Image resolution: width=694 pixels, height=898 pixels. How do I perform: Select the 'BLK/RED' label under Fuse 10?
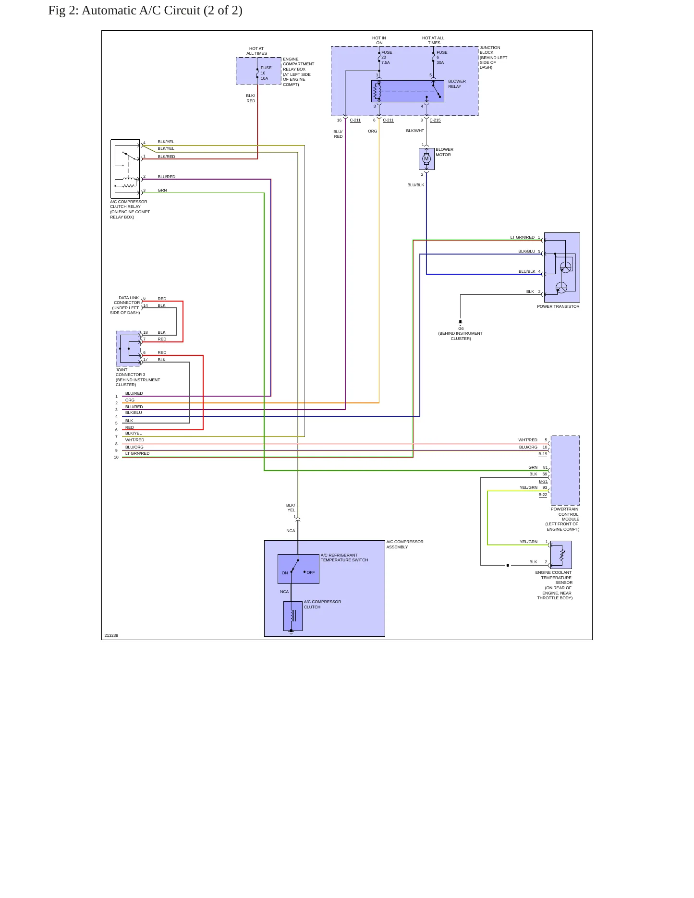point(251,98)
